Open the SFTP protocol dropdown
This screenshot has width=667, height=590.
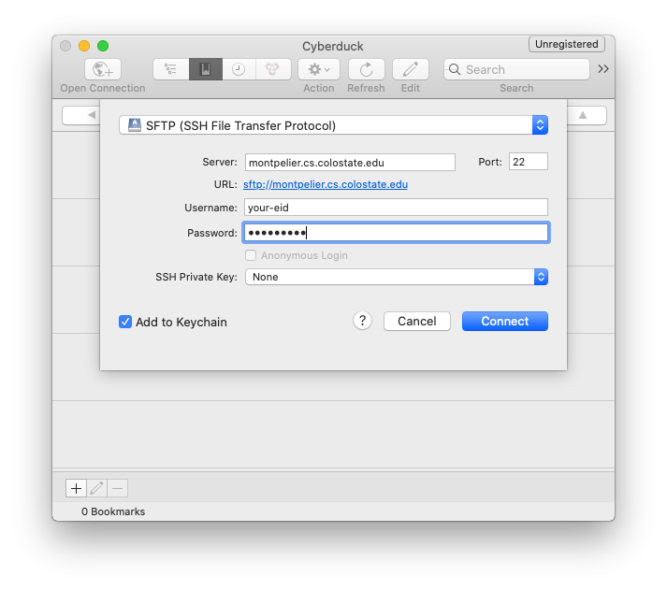(x=333, y=125)
